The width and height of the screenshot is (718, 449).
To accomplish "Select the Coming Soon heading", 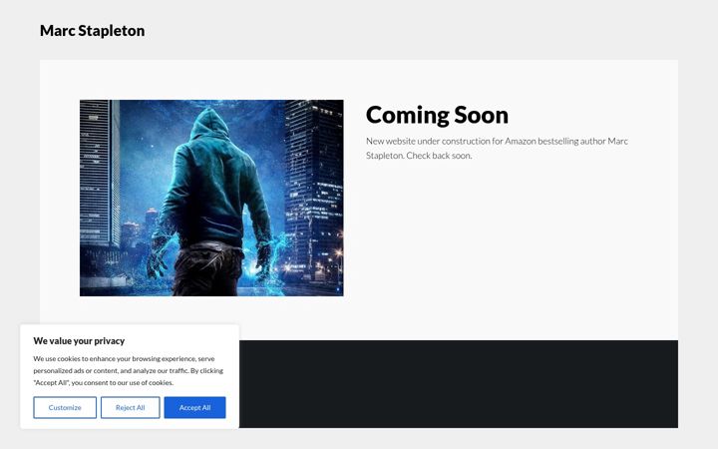I will (437, 115).
